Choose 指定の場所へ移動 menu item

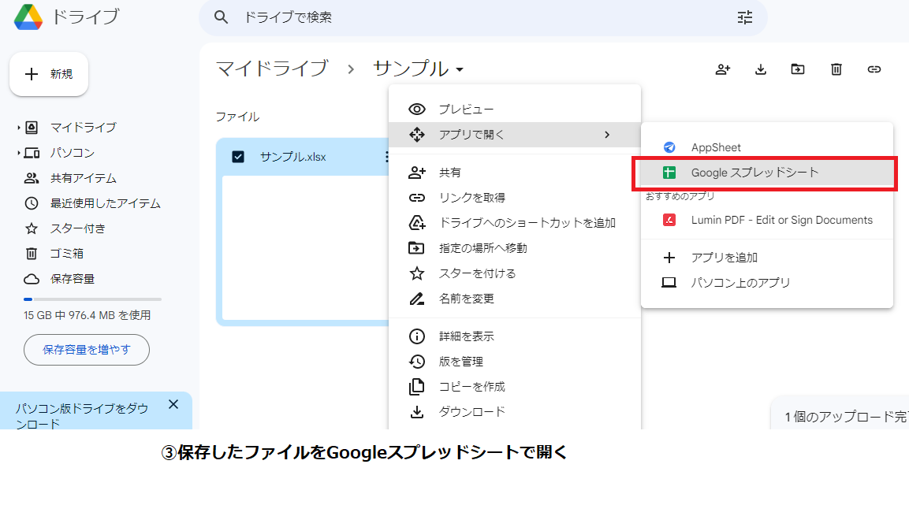[x=515, y=248]
